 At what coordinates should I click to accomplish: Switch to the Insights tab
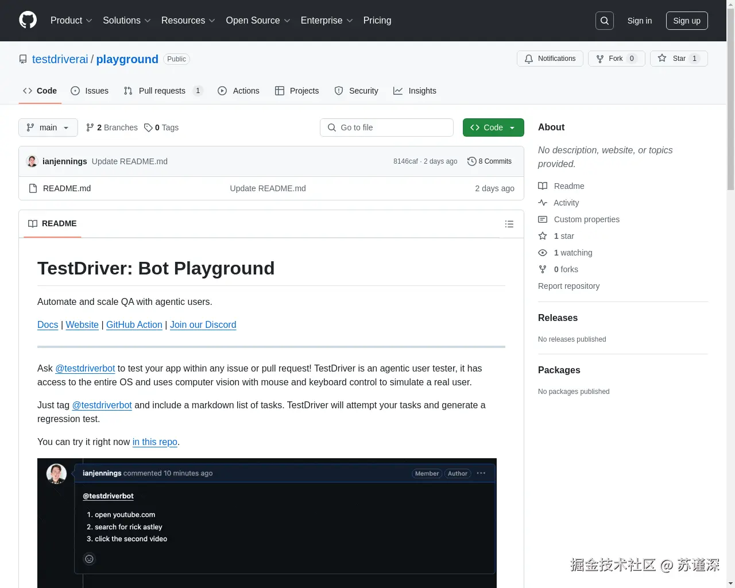click(x=415, y=91)
